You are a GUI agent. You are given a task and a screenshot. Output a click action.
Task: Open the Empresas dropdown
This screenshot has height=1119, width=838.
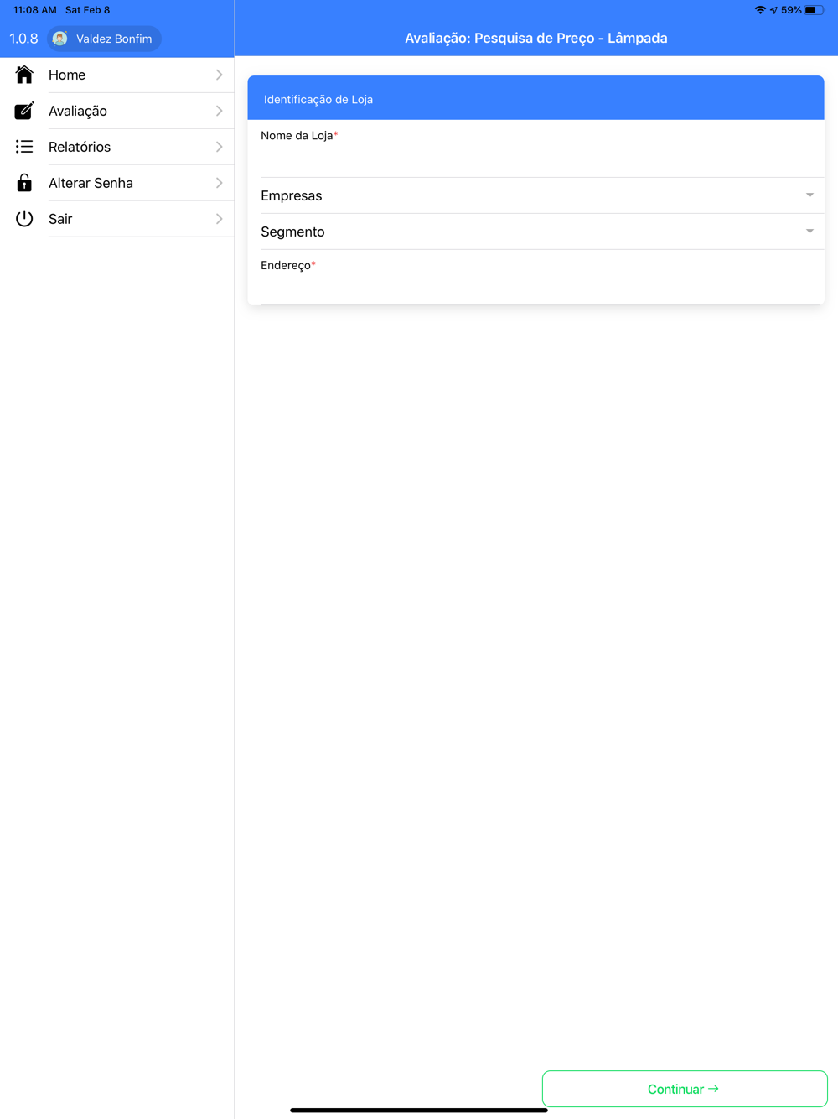[x=536, y=195]
